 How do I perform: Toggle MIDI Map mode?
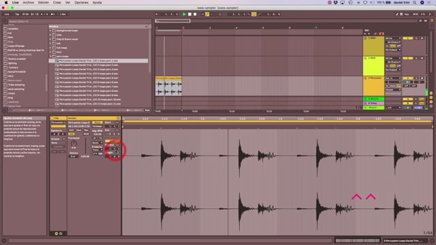coord(416,14)
